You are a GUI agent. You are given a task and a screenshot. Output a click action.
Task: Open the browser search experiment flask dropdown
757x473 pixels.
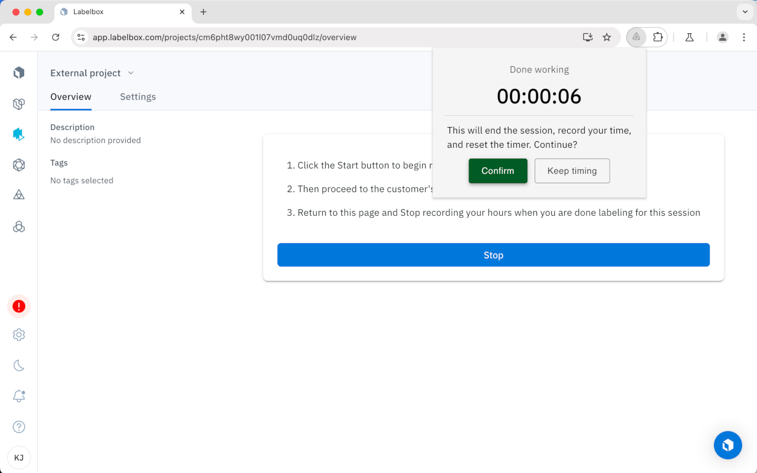click(689, 37)
